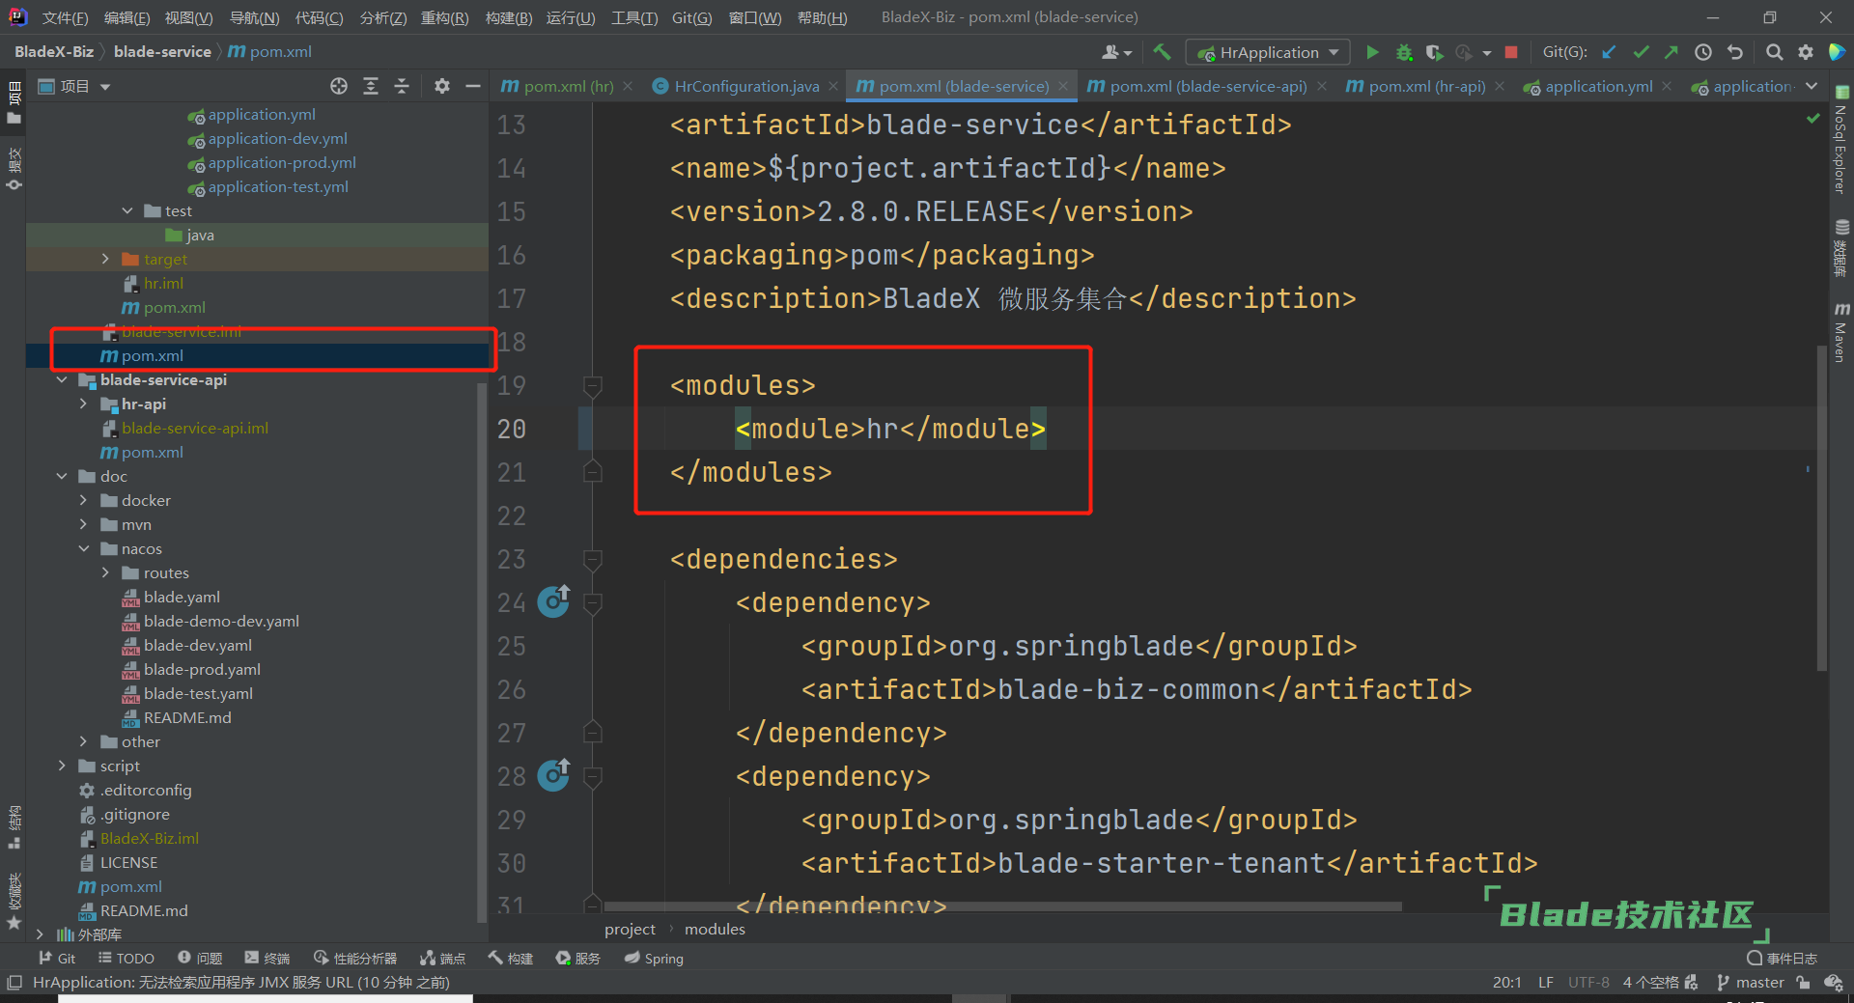Click the override gutter icon on line 24
Image resolution: width=1854 pixels, height=1003 pixels.
point(553,601)
